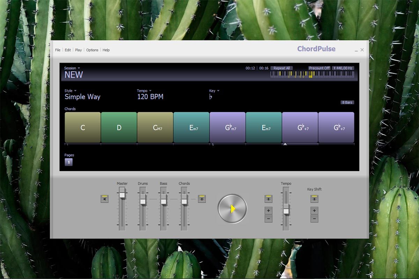Click the flat symbol under Key
Screen dimensions: 419x279
[x=211, y=97]
